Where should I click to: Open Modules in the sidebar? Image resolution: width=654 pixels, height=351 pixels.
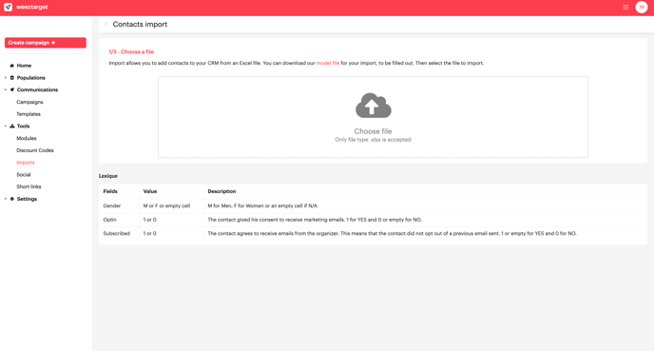pyautogui.click(x=27, y=138)
